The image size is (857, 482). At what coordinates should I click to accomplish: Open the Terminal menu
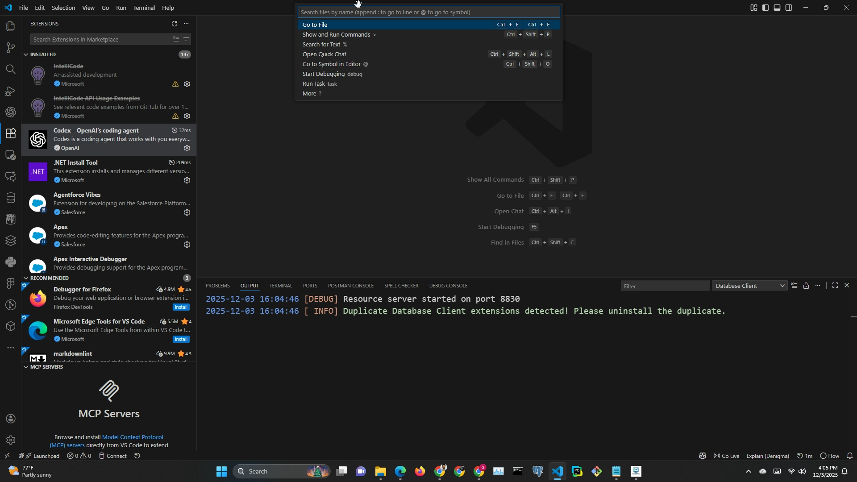pyautogui.click(x=144, y=8)
